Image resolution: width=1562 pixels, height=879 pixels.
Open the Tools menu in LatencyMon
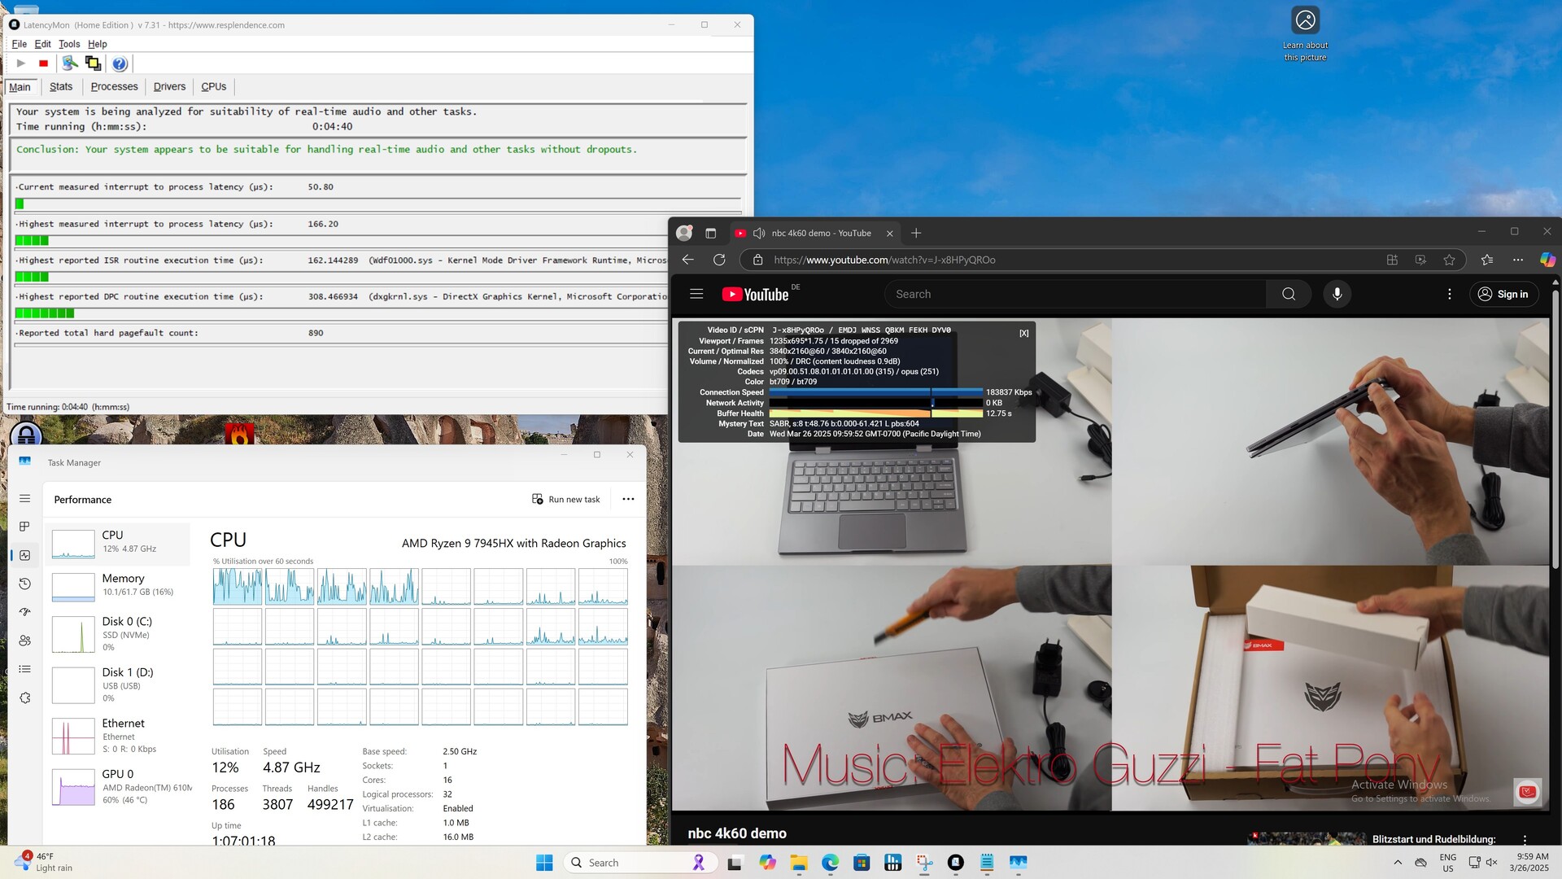[x=69, y=44]
